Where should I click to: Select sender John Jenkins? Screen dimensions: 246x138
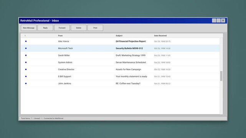[64, 84]
